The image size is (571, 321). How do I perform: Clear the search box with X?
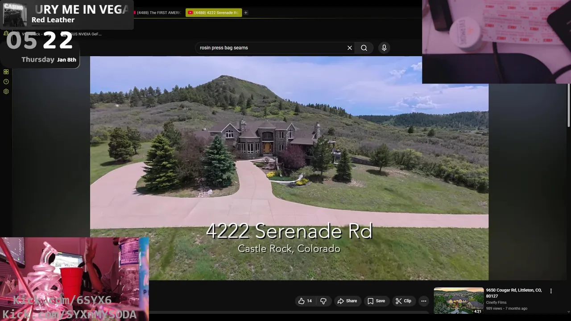click(x=350, y=48)
